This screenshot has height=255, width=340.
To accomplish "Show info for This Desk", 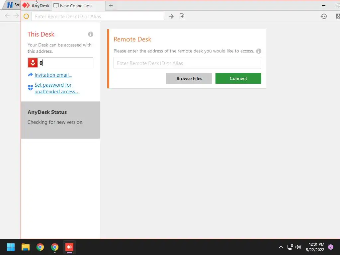I will pyautogui.click(x=91, y=34).
